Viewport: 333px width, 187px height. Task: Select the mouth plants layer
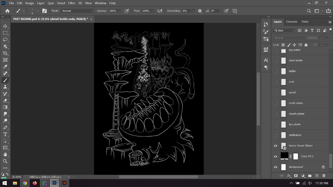point(300,114)
